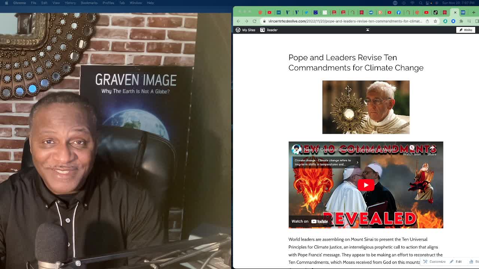The height and width of the screenshot is (269, 479).
Task: Click the browser forward arrow
Action: click(246, 21)
